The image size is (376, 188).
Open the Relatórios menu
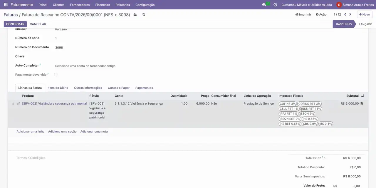click(x=123, y=5)
